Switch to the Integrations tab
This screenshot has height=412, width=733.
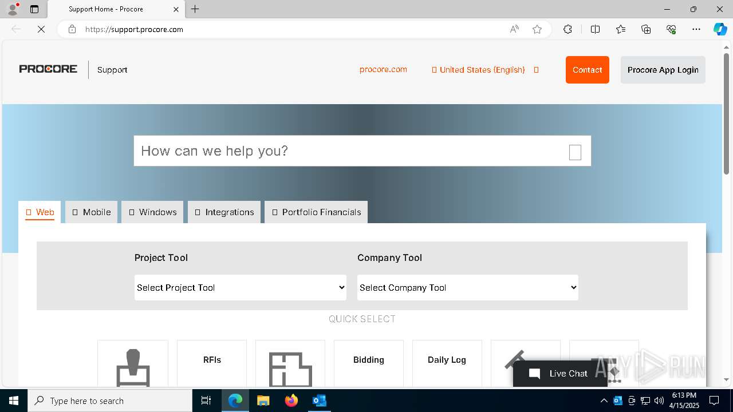(x=224, y=212)
